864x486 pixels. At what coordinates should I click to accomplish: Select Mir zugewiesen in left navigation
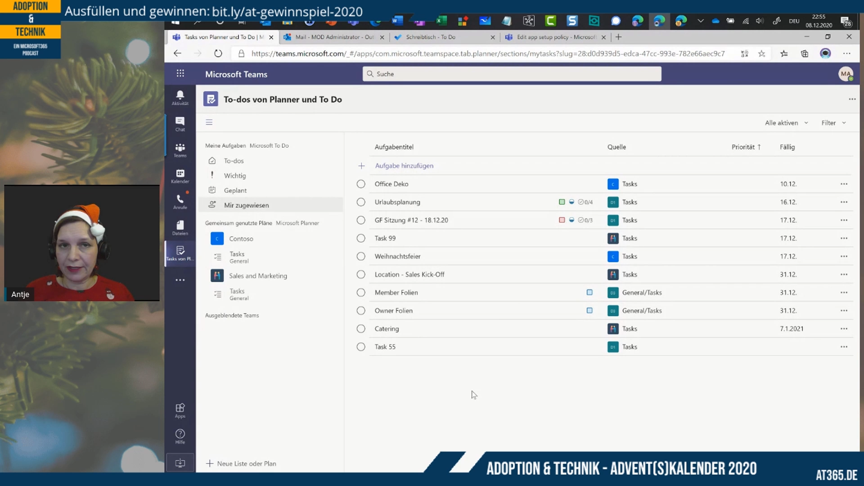click(x=246, y=205)
